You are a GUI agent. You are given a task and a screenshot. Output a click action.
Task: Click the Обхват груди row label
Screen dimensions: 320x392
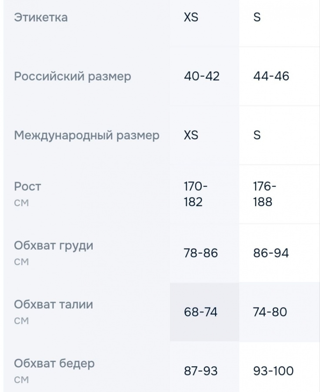coord(53,246)
